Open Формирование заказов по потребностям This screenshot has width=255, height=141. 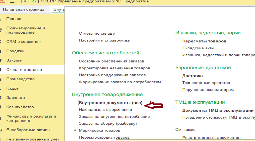point(120,82)
